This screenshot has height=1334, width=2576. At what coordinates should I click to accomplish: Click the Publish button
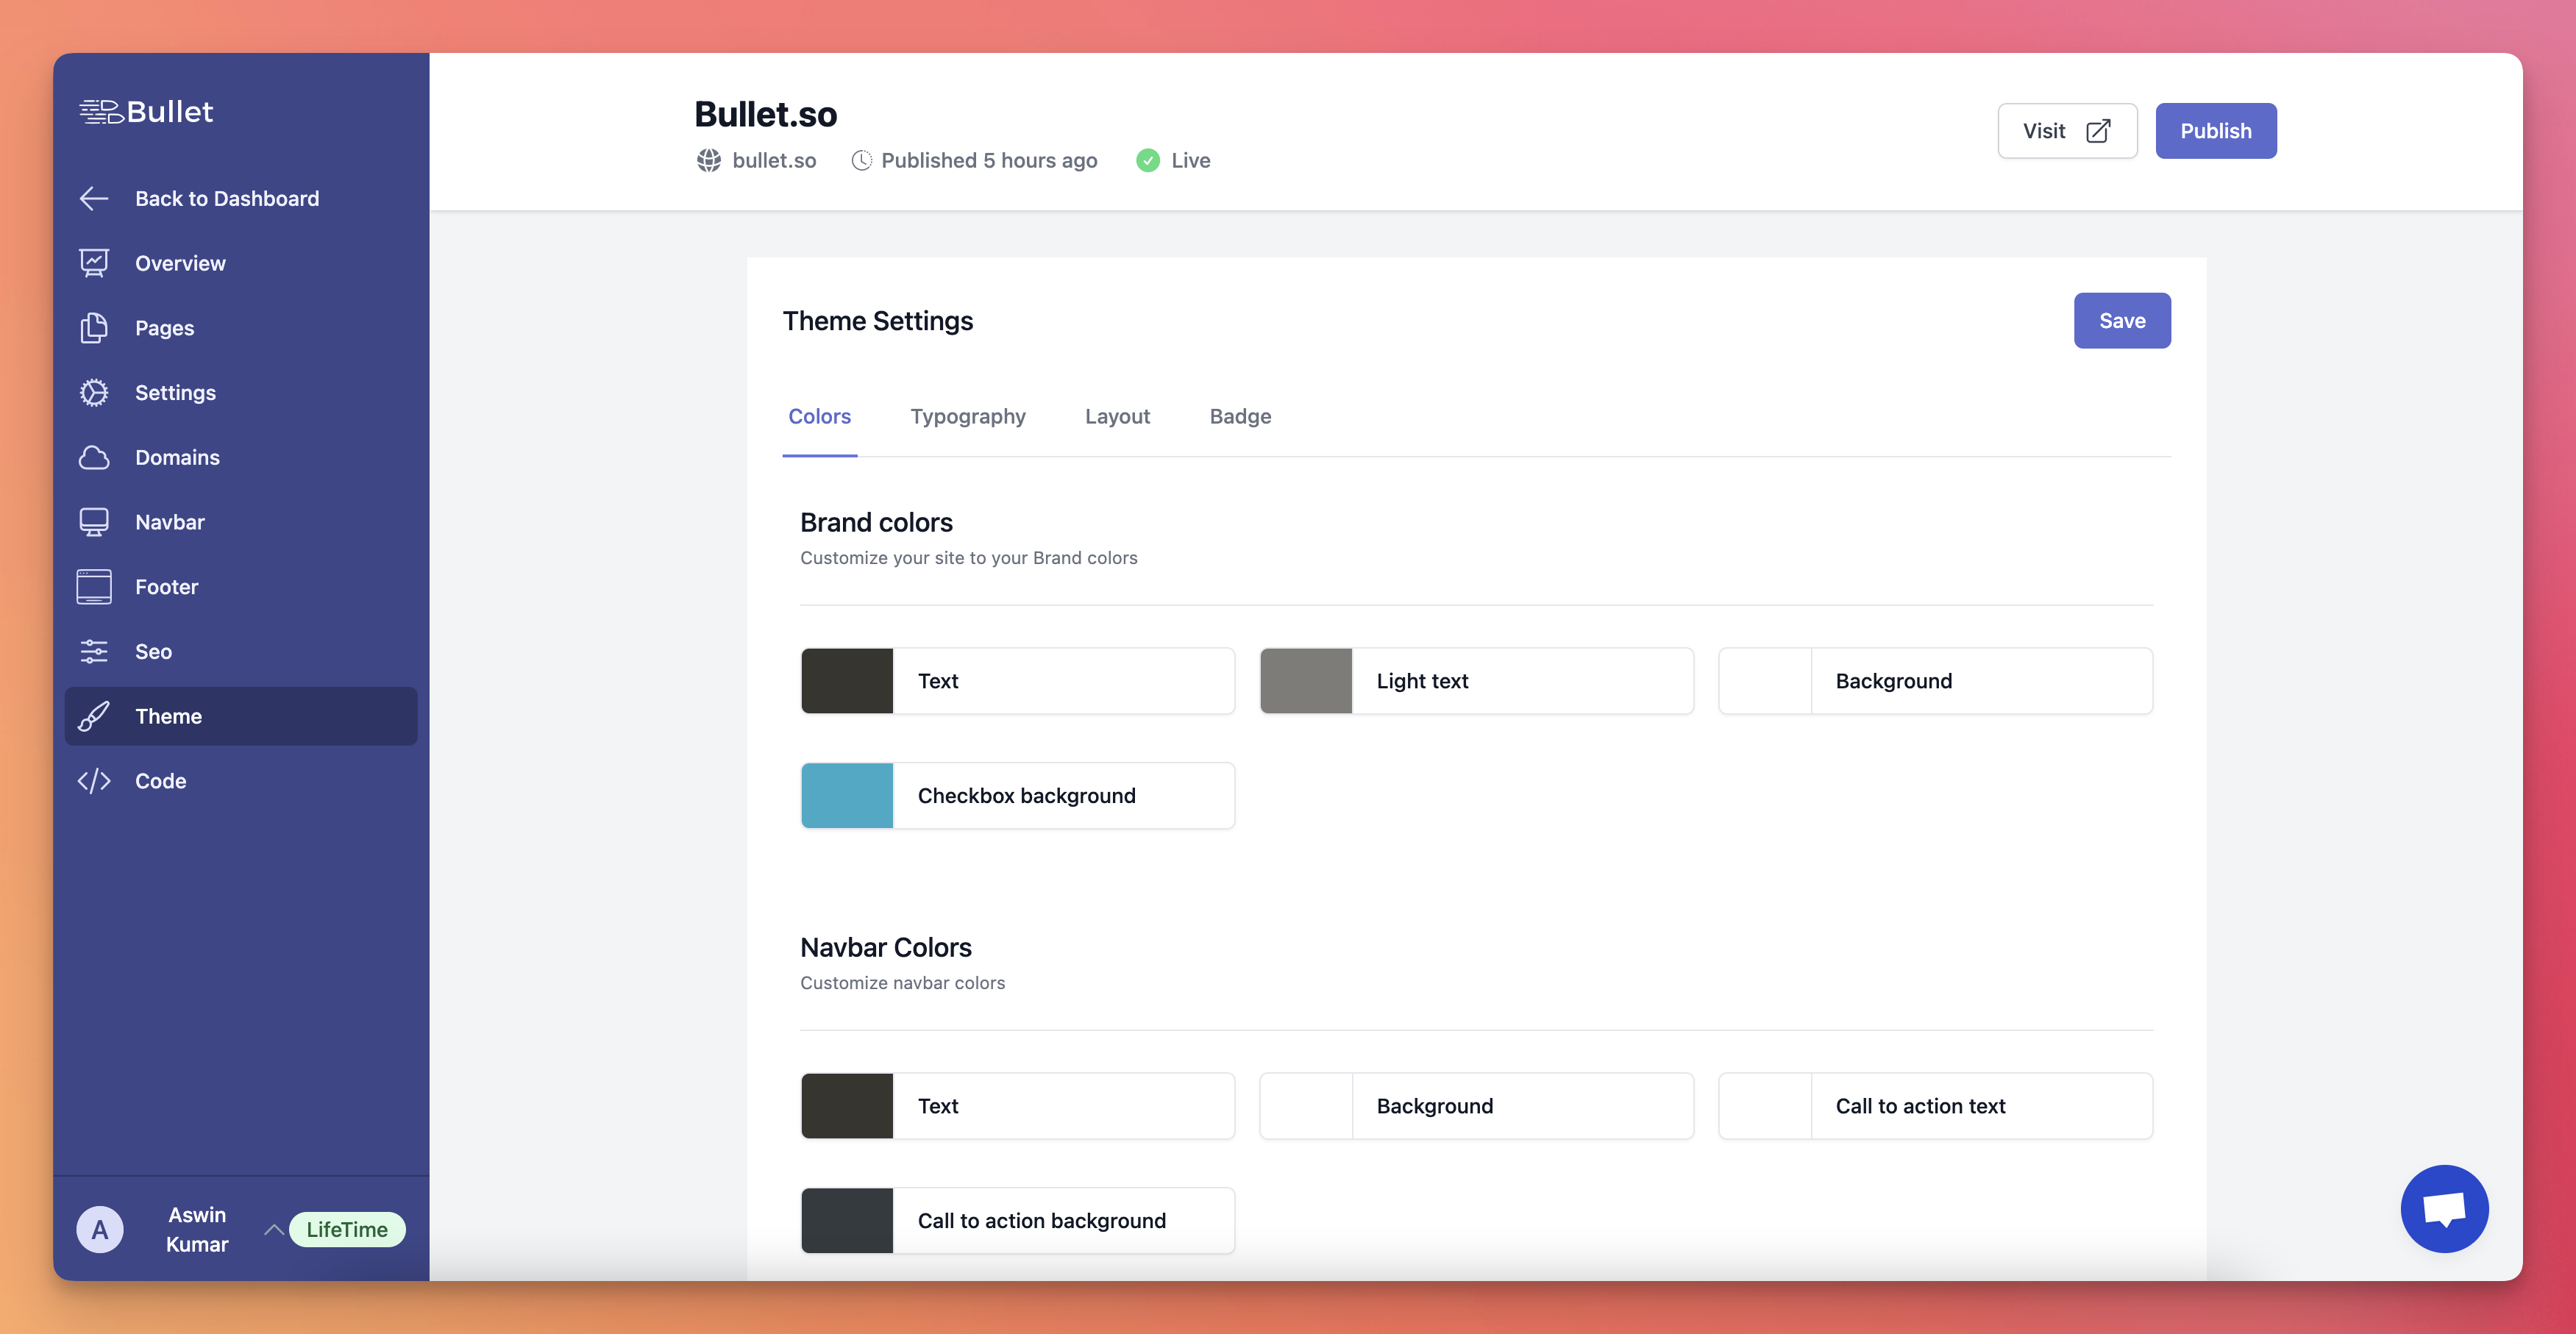pos(2216,130)
